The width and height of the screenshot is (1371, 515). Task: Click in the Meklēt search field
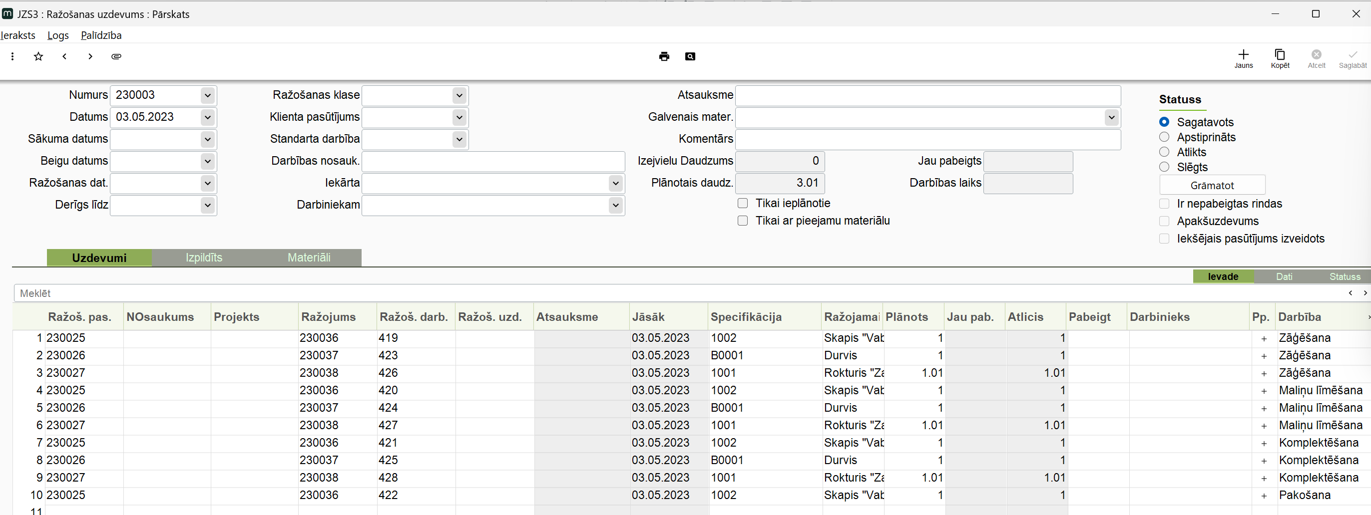point(681,293)
